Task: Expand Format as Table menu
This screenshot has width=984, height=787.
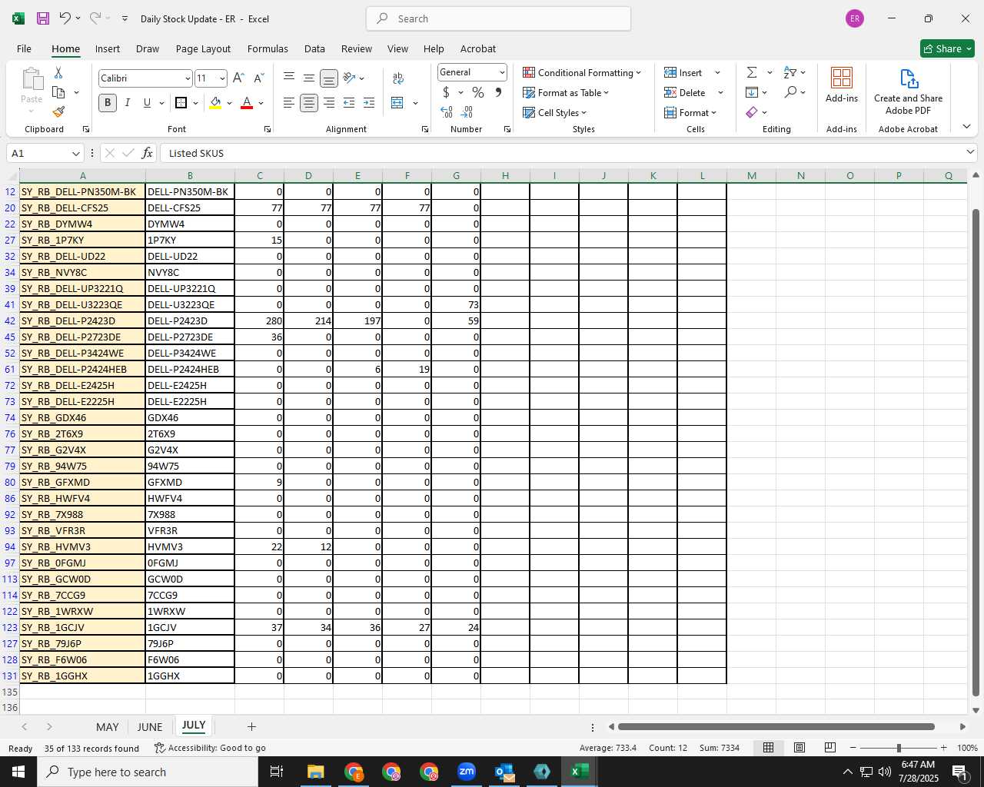Action: 566,92
